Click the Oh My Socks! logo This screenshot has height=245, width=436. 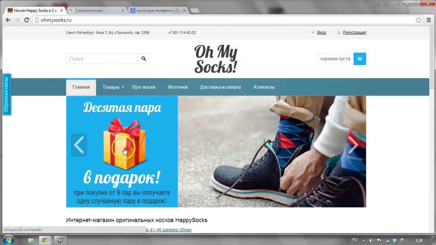pyautogui.click(x=216, y=59)
